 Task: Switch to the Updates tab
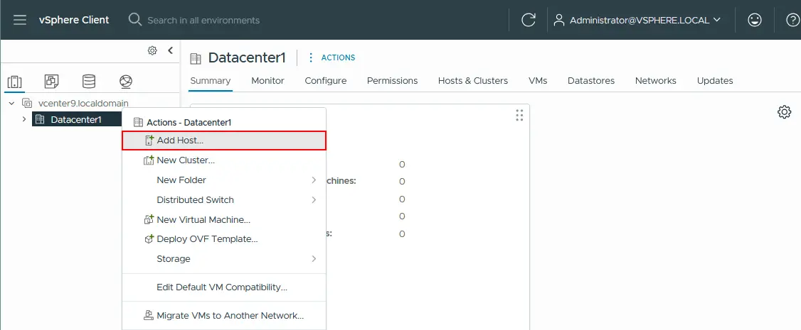(715, 80)
